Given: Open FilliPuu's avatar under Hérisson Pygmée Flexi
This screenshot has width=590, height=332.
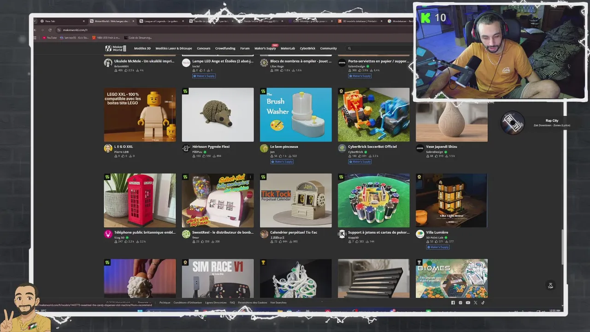Looking at the screenshot, I should click(186, 148).
